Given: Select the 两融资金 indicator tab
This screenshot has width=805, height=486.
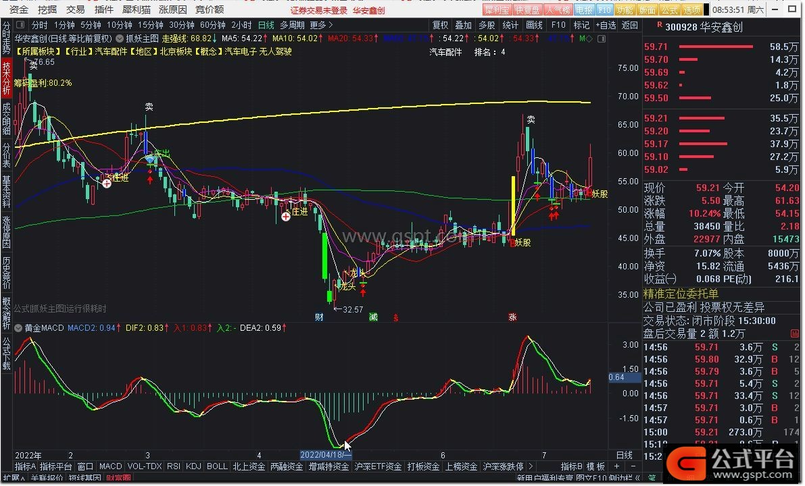Looking at the screenshot, I should click(x=287, y=466).
